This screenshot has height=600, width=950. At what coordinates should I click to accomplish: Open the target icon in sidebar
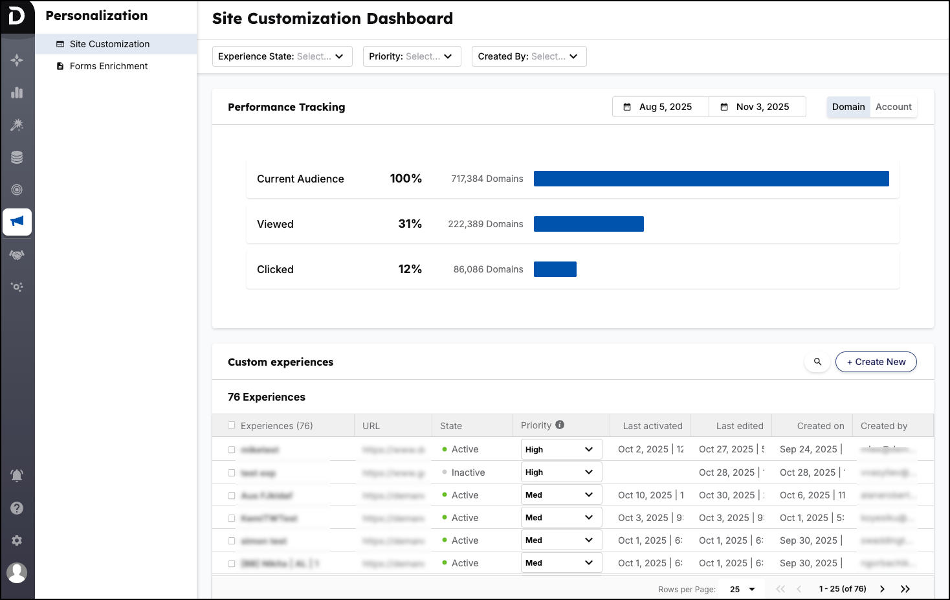pos(17,190)
